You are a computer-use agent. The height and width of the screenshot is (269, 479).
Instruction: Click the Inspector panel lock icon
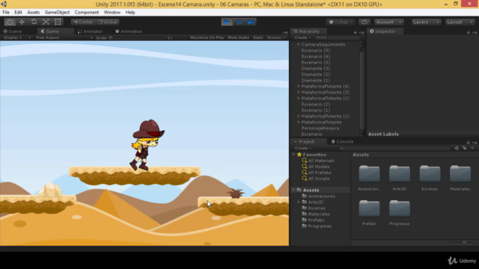click(x=468, y=32)
